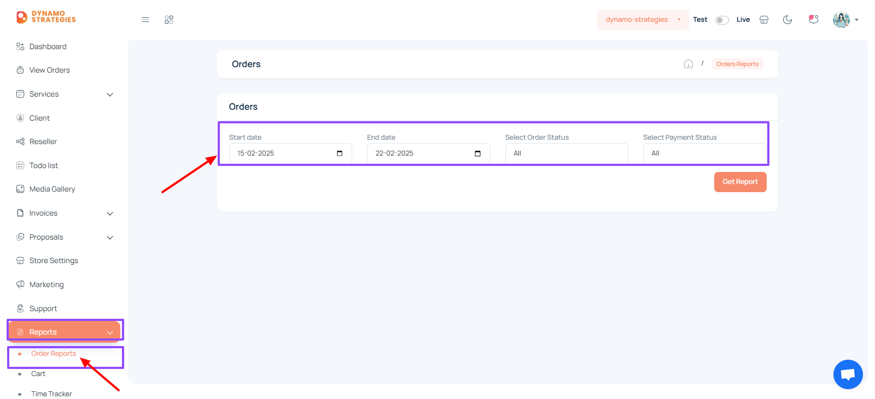
Task: Click the Test mode label
Action: coord(700,20)
